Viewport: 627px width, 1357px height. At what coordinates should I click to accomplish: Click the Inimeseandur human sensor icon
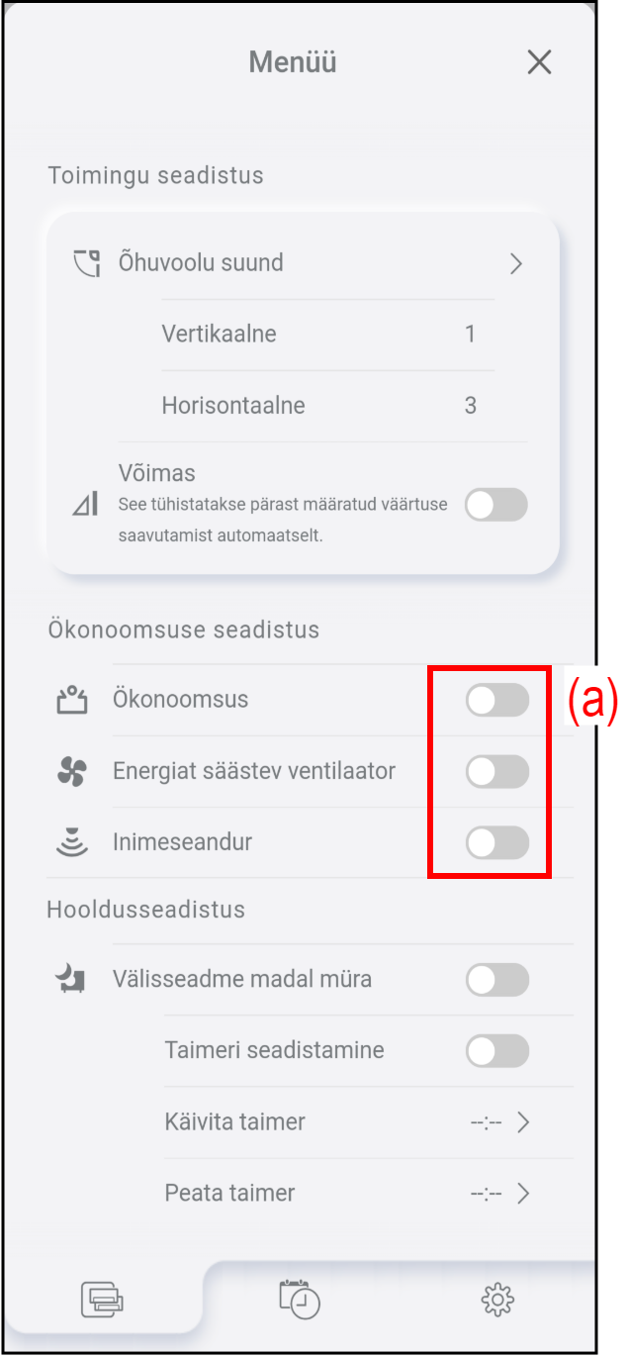(x=71, y=843)
